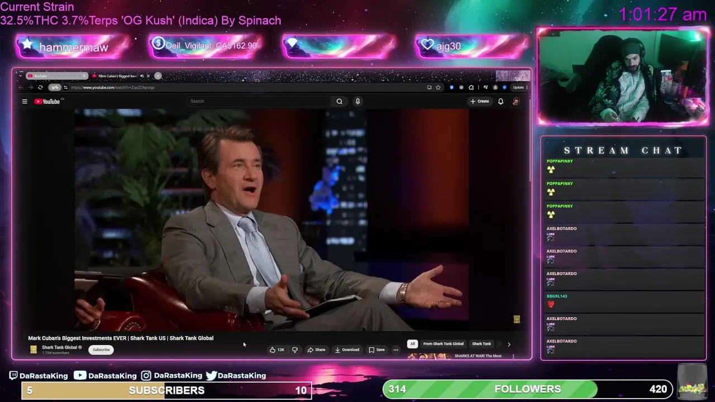Toggle the VPN switch in the address bar

click(x=55, y=87)
